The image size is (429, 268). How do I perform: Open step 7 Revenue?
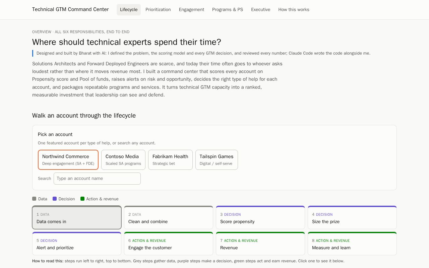click(260, 244)
